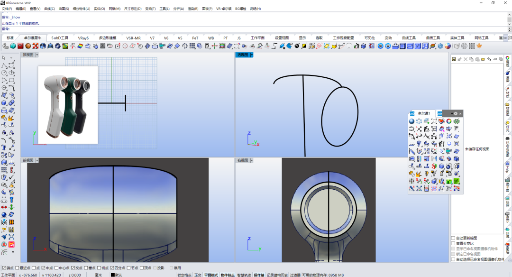The image size is (512, 277).
Task: Expand the 透视图 viewport menu arrow
Action: (252, 55)
